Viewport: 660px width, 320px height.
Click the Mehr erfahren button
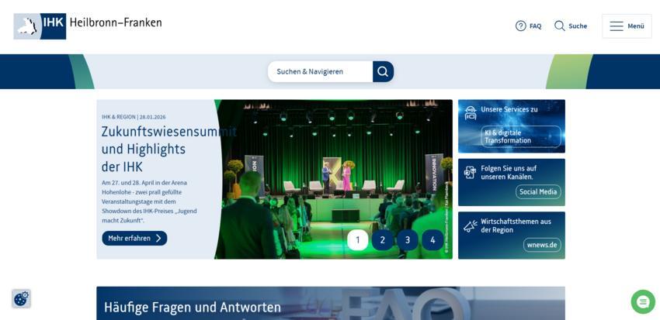coord(134,238)
